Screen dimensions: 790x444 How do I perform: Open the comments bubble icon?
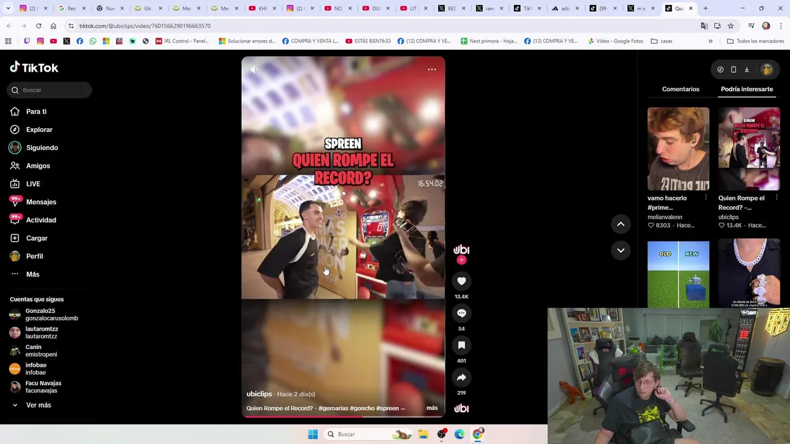coord(461,313)
